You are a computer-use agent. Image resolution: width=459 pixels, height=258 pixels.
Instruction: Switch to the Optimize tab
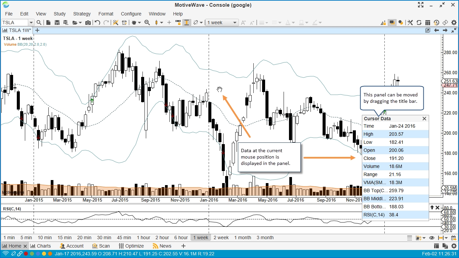[131, 246]
